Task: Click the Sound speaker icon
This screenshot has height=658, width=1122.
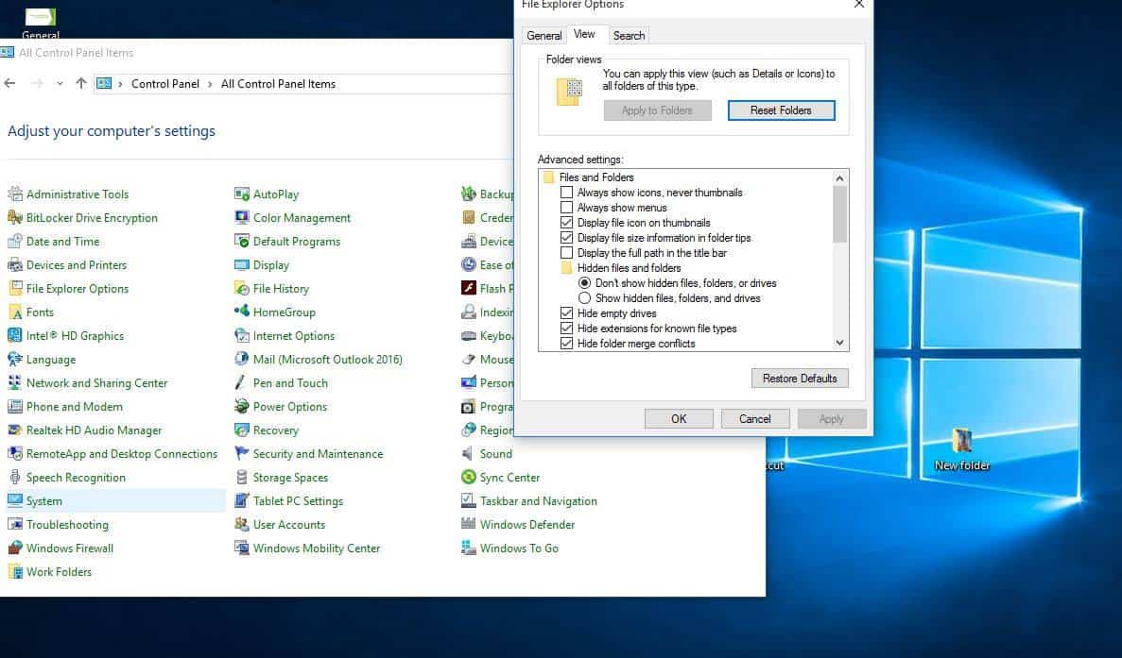Action: 469,453
